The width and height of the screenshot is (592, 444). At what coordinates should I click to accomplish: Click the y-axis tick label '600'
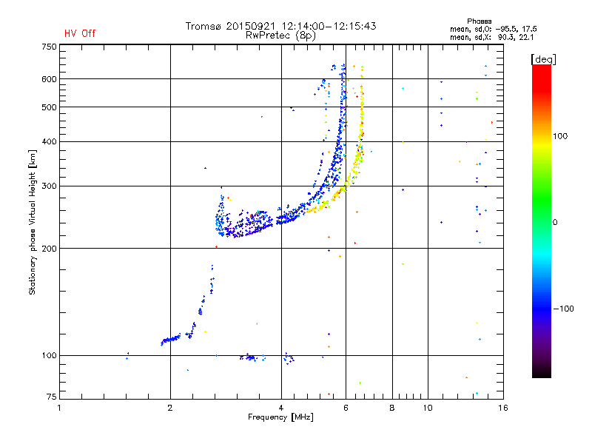49,79
